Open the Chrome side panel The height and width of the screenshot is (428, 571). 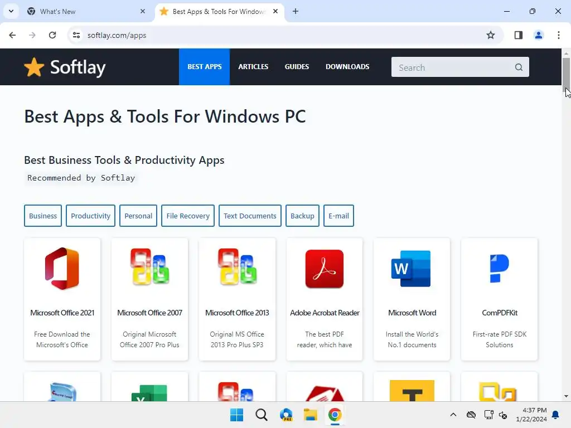[519, 35]
